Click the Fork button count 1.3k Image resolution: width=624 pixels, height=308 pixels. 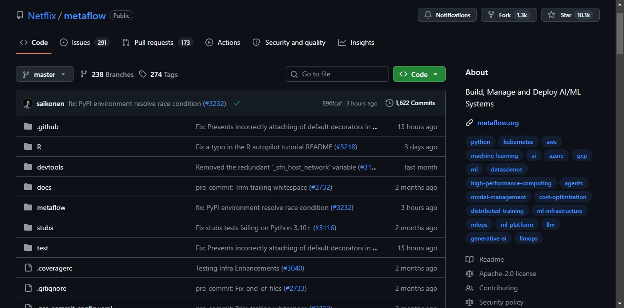[522, 15]
